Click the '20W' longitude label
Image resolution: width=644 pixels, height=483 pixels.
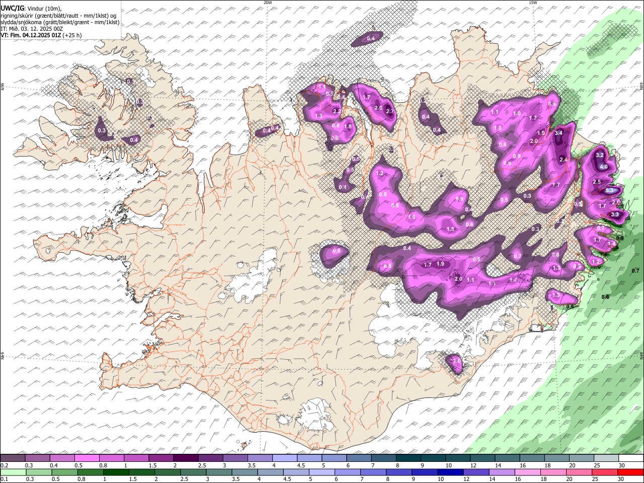point(268,3)
